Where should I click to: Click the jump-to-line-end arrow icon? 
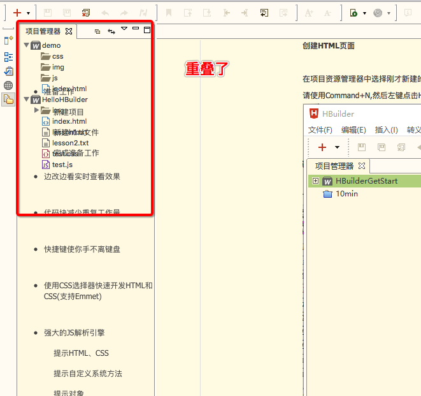tap(245, 13)
